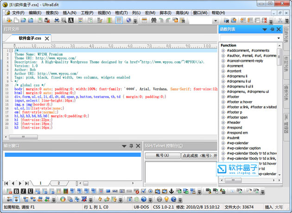Screen dimensions: 292x213
Task: Open the function list combo box dropdown
Action: coord(279,38)
